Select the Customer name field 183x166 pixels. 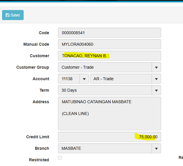tap(109, 56)
